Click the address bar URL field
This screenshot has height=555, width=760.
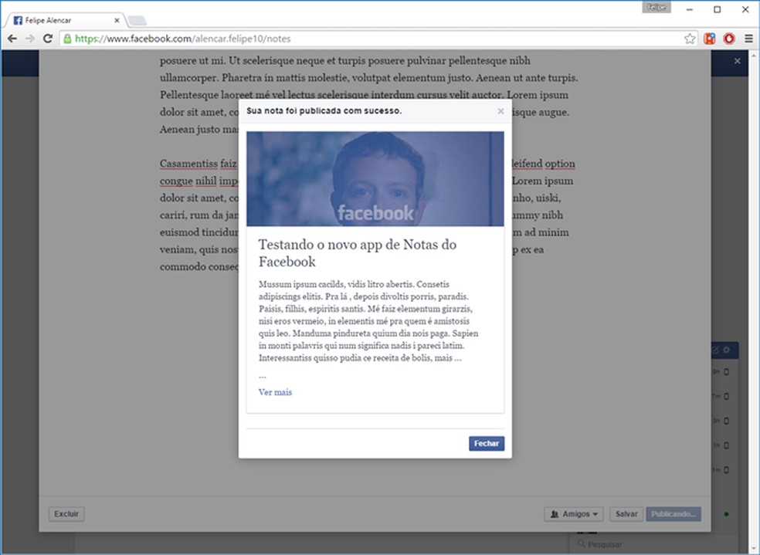[378, 39]
